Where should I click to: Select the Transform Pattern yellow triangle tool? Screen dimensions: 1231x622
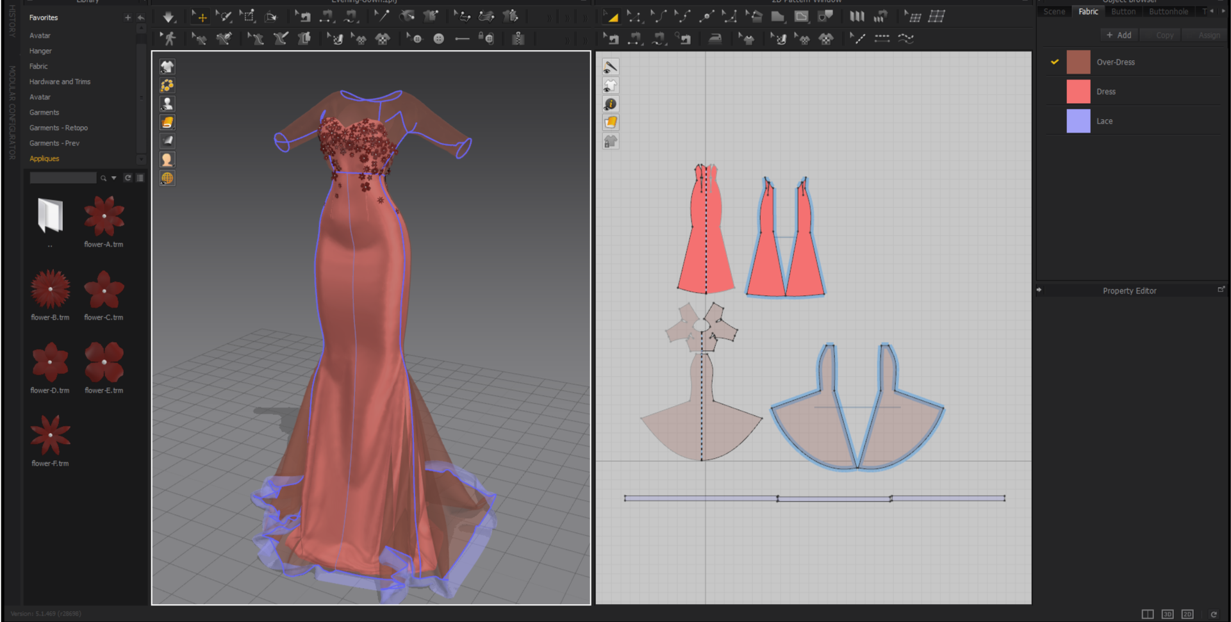(x=611, y=17)
